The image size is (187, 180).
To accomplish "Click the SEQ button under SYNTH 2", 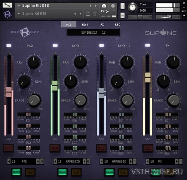I will coord(123,172).
